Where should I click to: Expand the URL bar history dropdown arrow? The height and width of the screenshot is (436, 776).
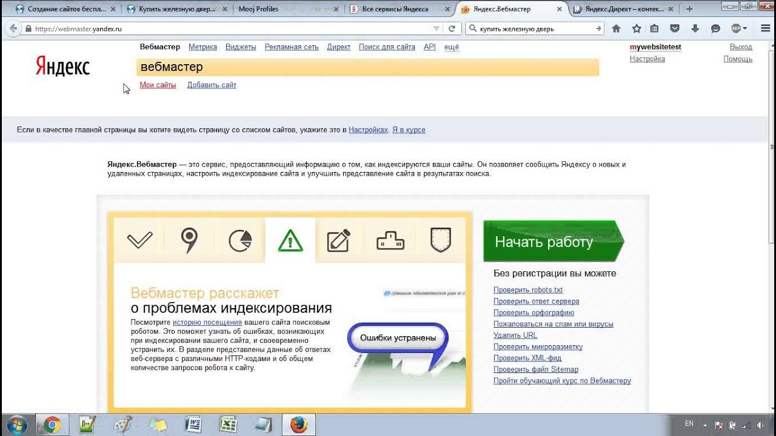(x=436, y=28)
